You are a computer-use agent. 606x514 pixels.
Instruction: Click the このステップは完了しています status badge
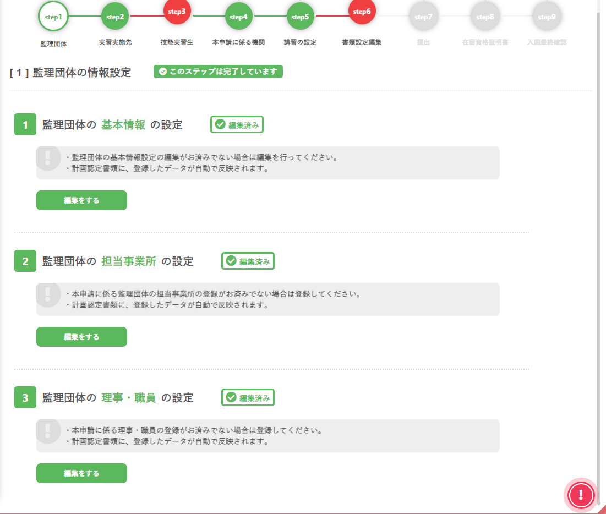(218, 72)
